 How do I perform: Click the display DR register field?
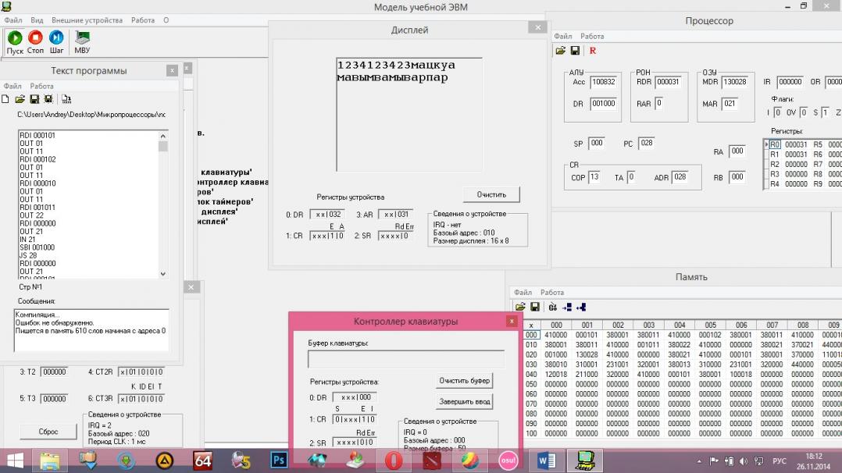(327, 214)
